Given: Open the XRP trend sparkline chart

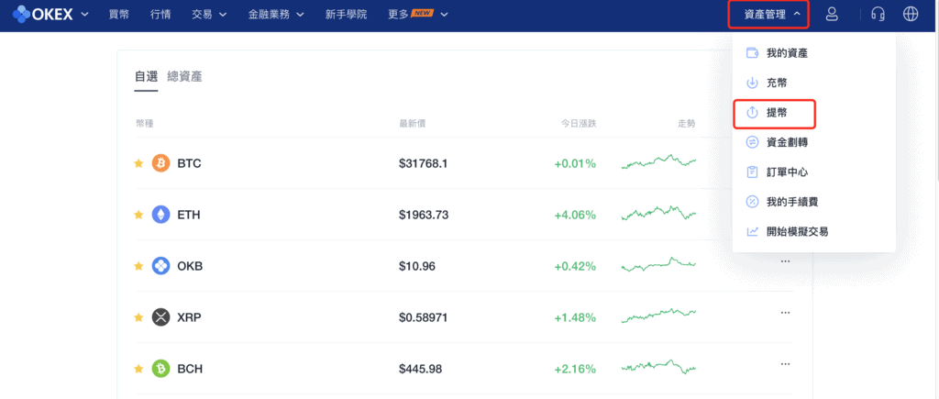Looking at the screenshot, I should (x=658, y=316).
